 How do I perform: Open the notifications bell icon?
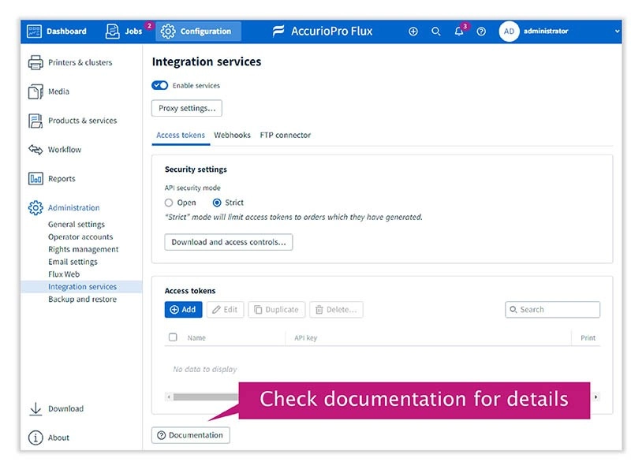[x=459, y=32]
